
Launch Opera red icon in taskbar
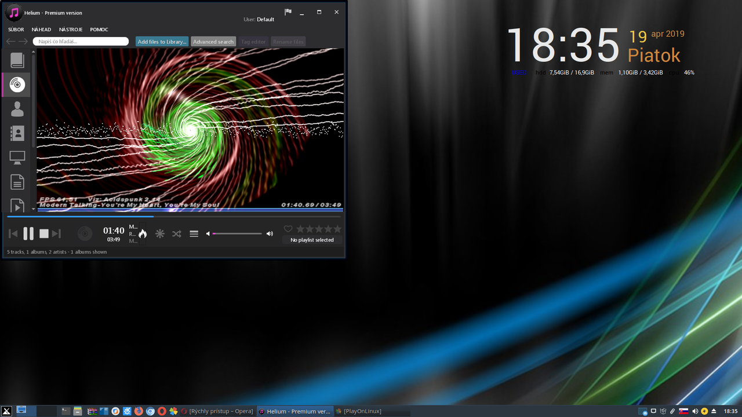162,411
